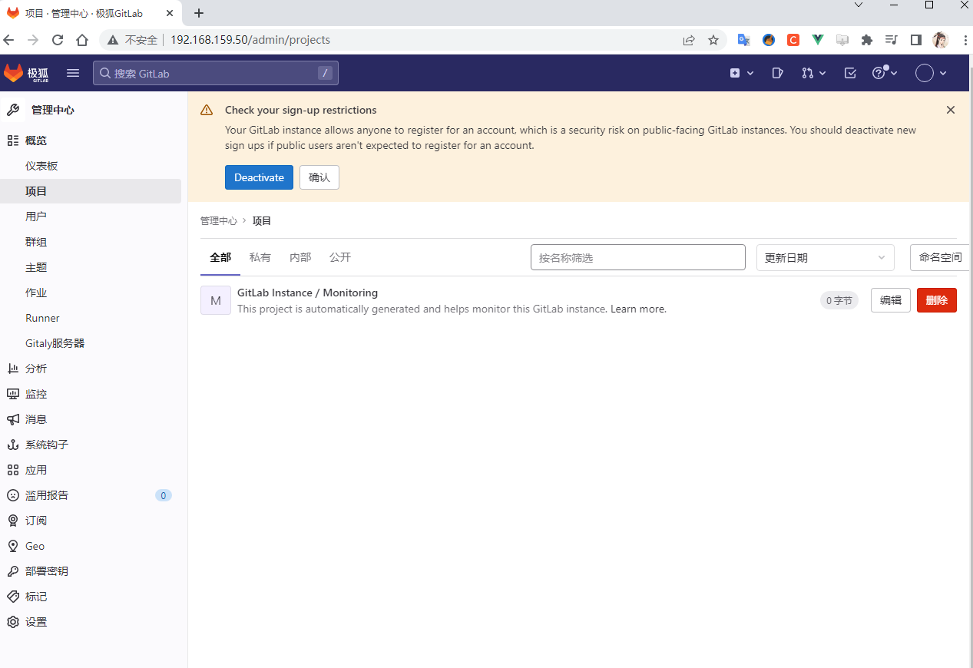Open the merge requests dropdown
This screenshot has width=973, height=668.
pos(813,73)
